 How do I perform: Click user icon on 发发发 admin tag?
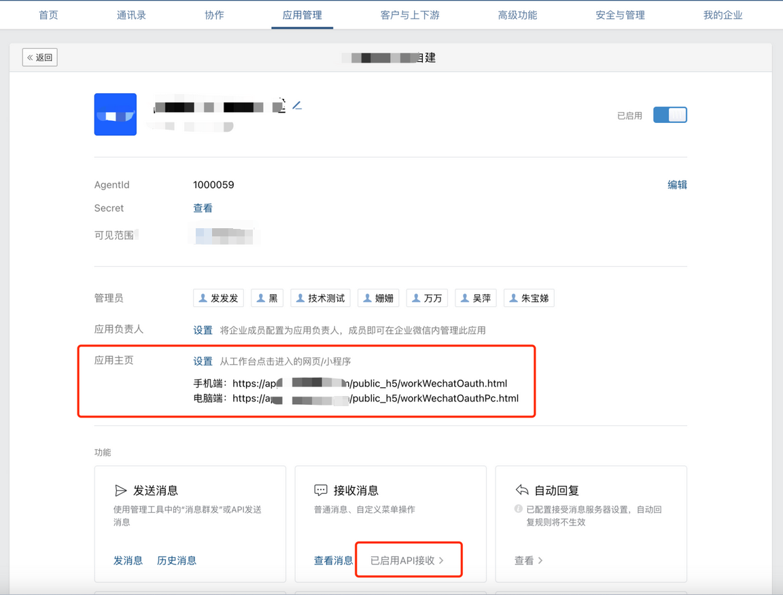pos(203,298)
